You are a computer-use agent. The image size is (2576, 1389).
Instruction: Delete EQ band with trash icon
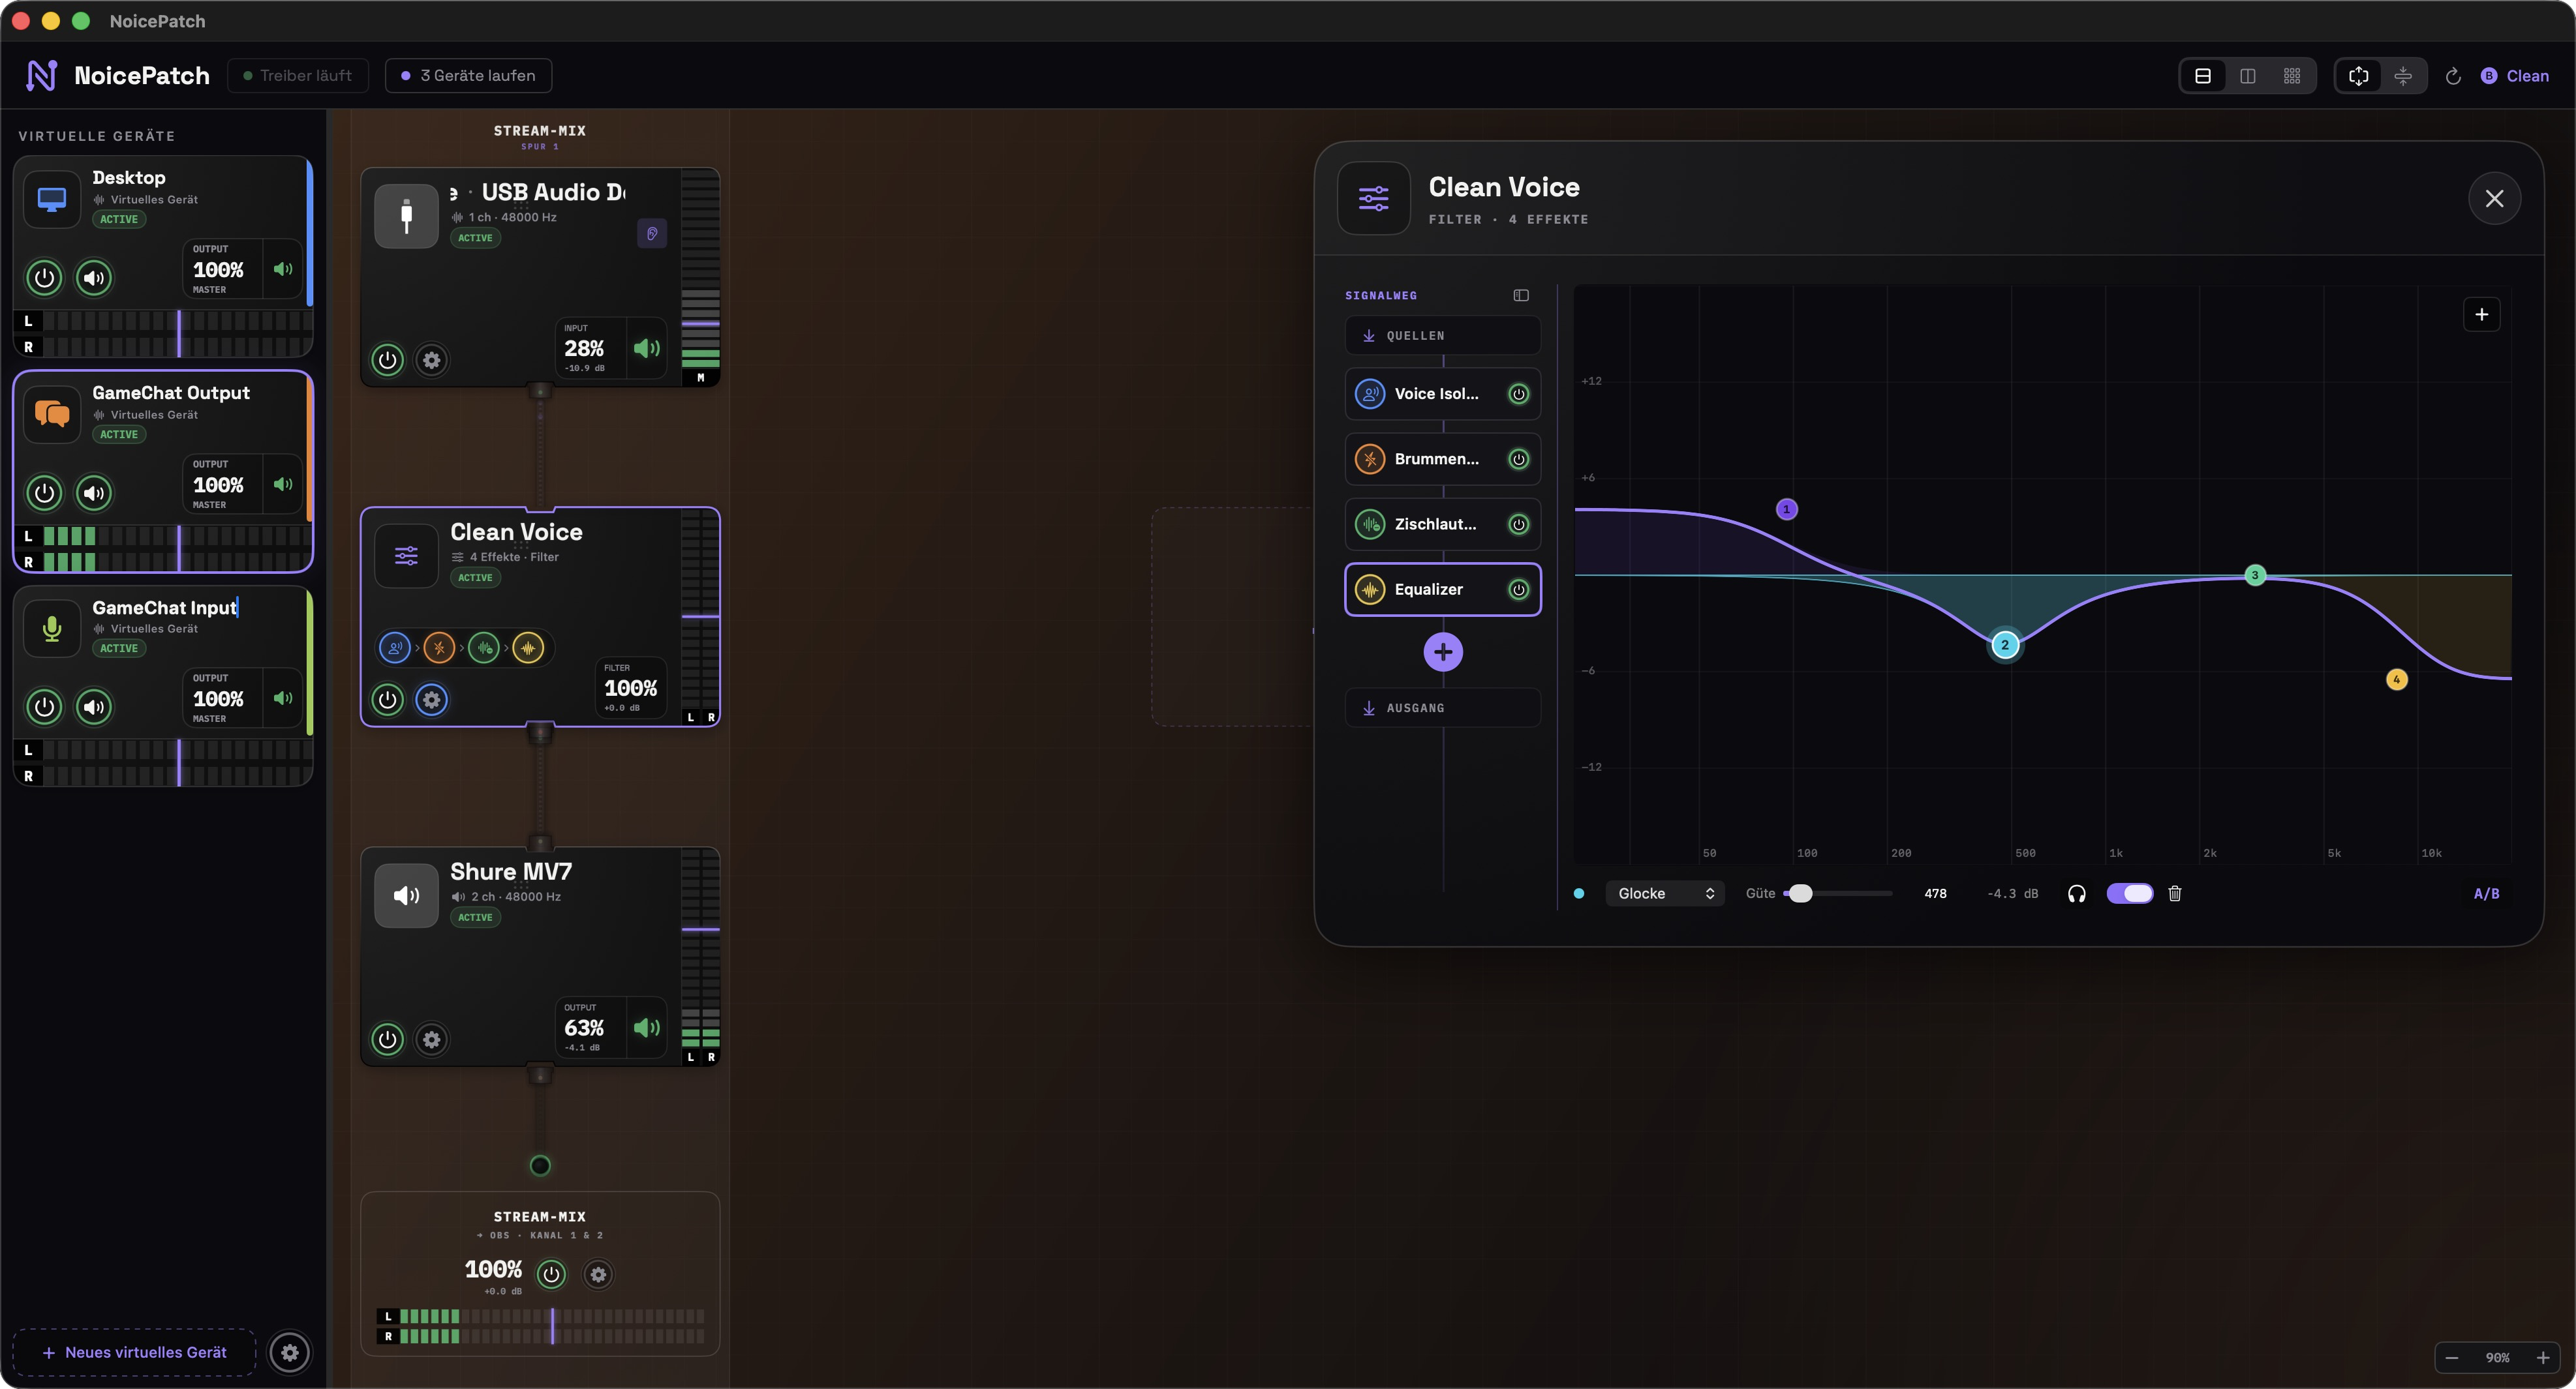point(2174,893)
